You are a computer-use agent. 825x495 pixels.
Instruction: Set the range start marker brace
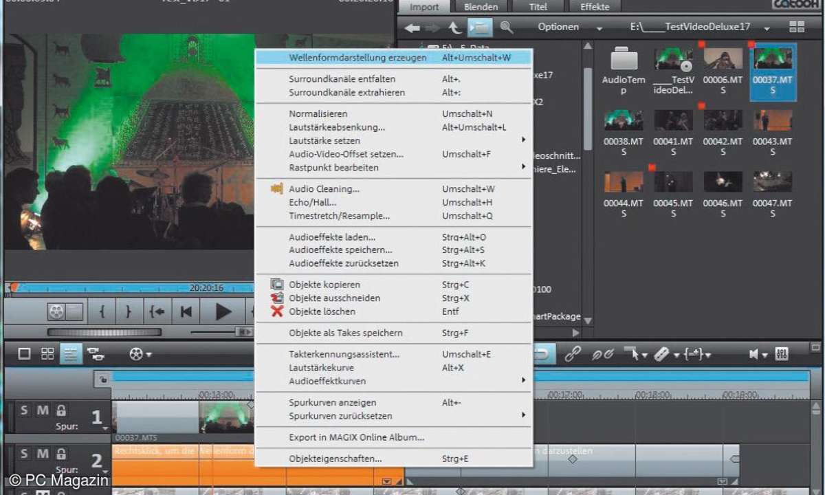coord(102,312)
